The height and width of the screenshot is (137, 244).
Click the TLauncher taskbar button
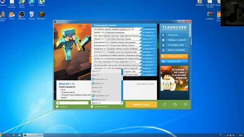click(33, 135)
